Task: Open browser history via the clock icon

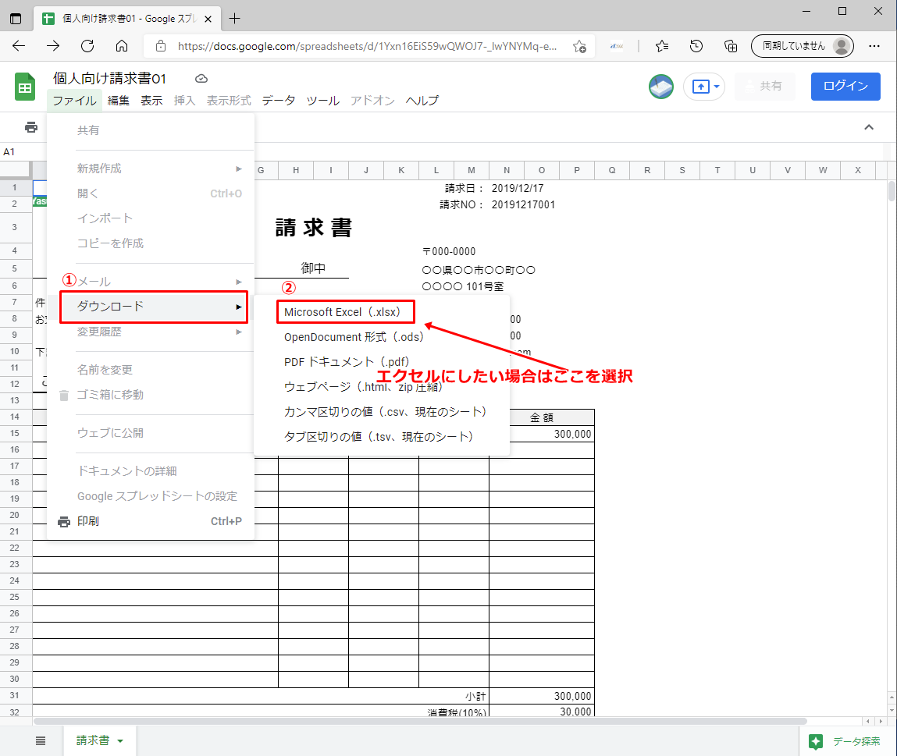Action: click(x=696, y=46)
